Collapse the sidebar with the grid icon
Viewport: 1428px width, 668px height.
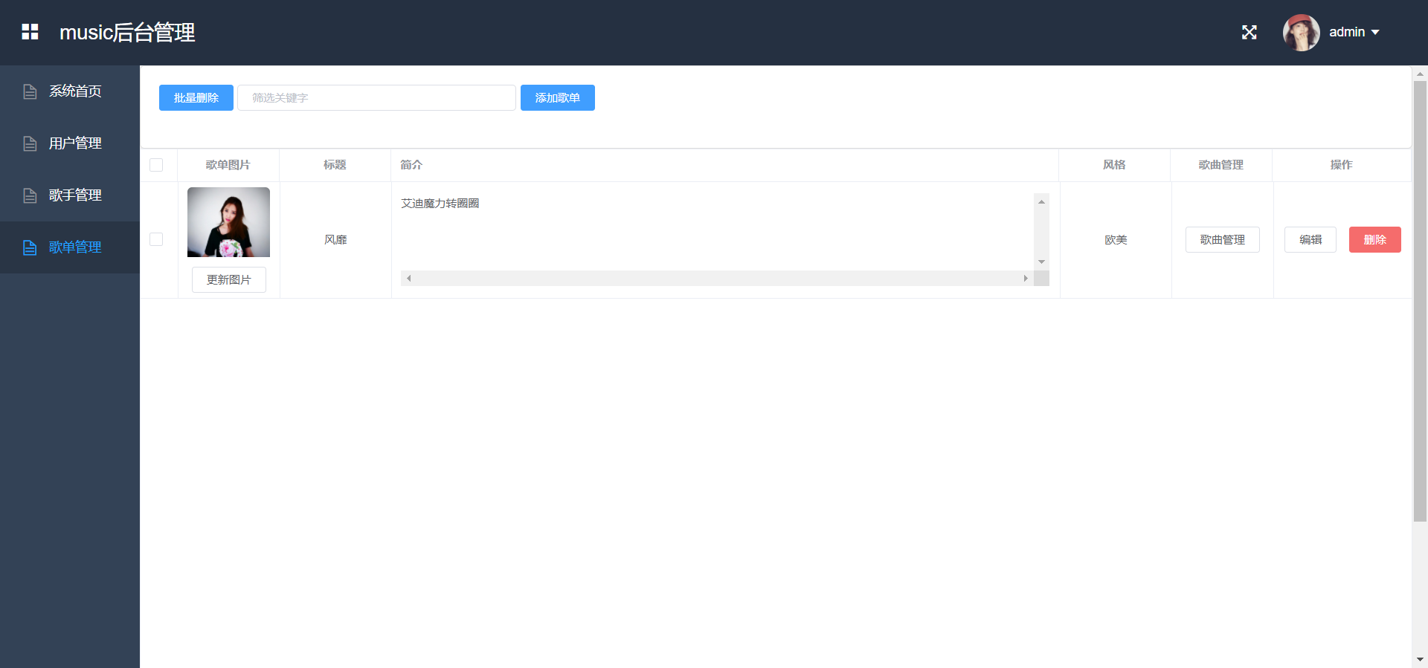pos(30,32)
